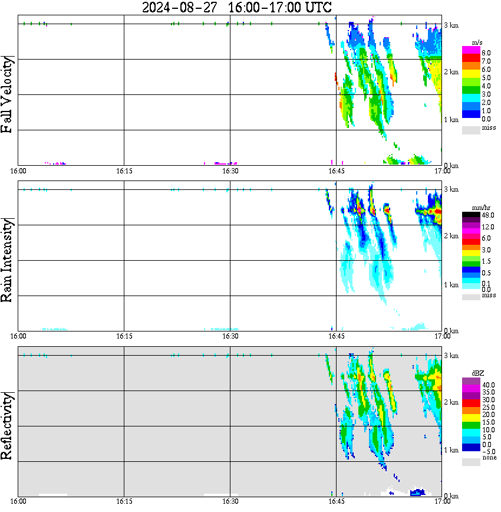This screenshot has width=501, height=512.
Task: Pick the violet 40.0 dBZ legend swatch
Action: 471,381
